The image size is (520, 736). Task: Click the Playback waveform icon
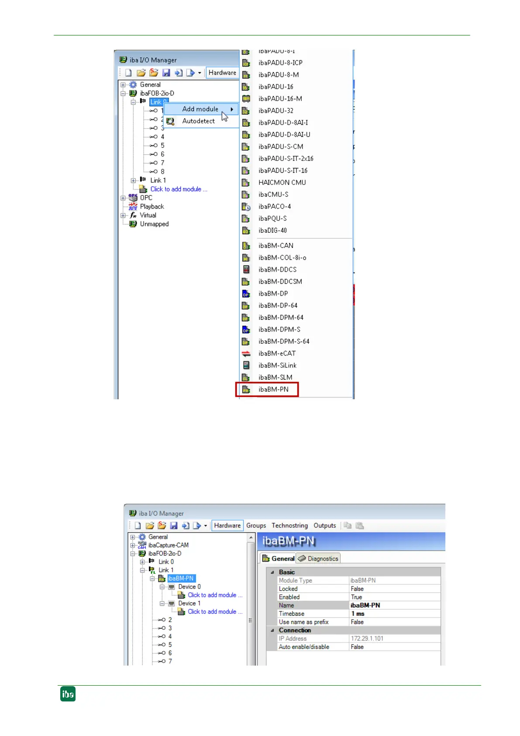click(133, 206)
